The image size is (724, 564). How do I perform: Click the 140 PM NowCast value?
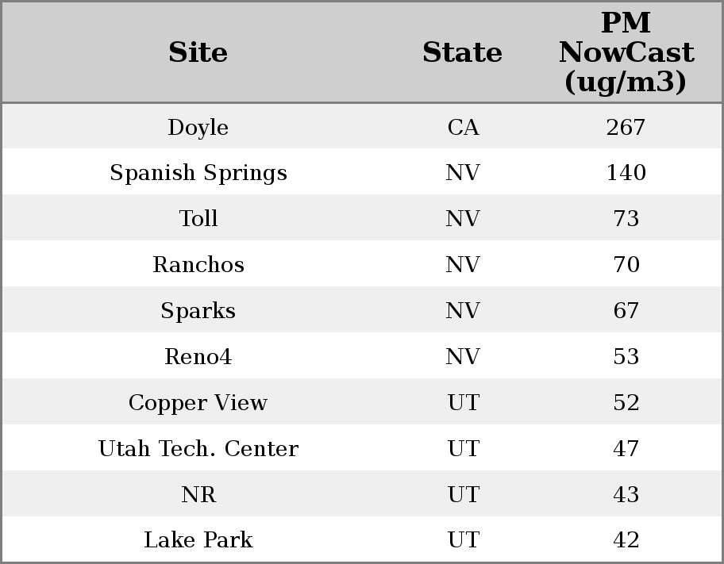pos(626,173)
